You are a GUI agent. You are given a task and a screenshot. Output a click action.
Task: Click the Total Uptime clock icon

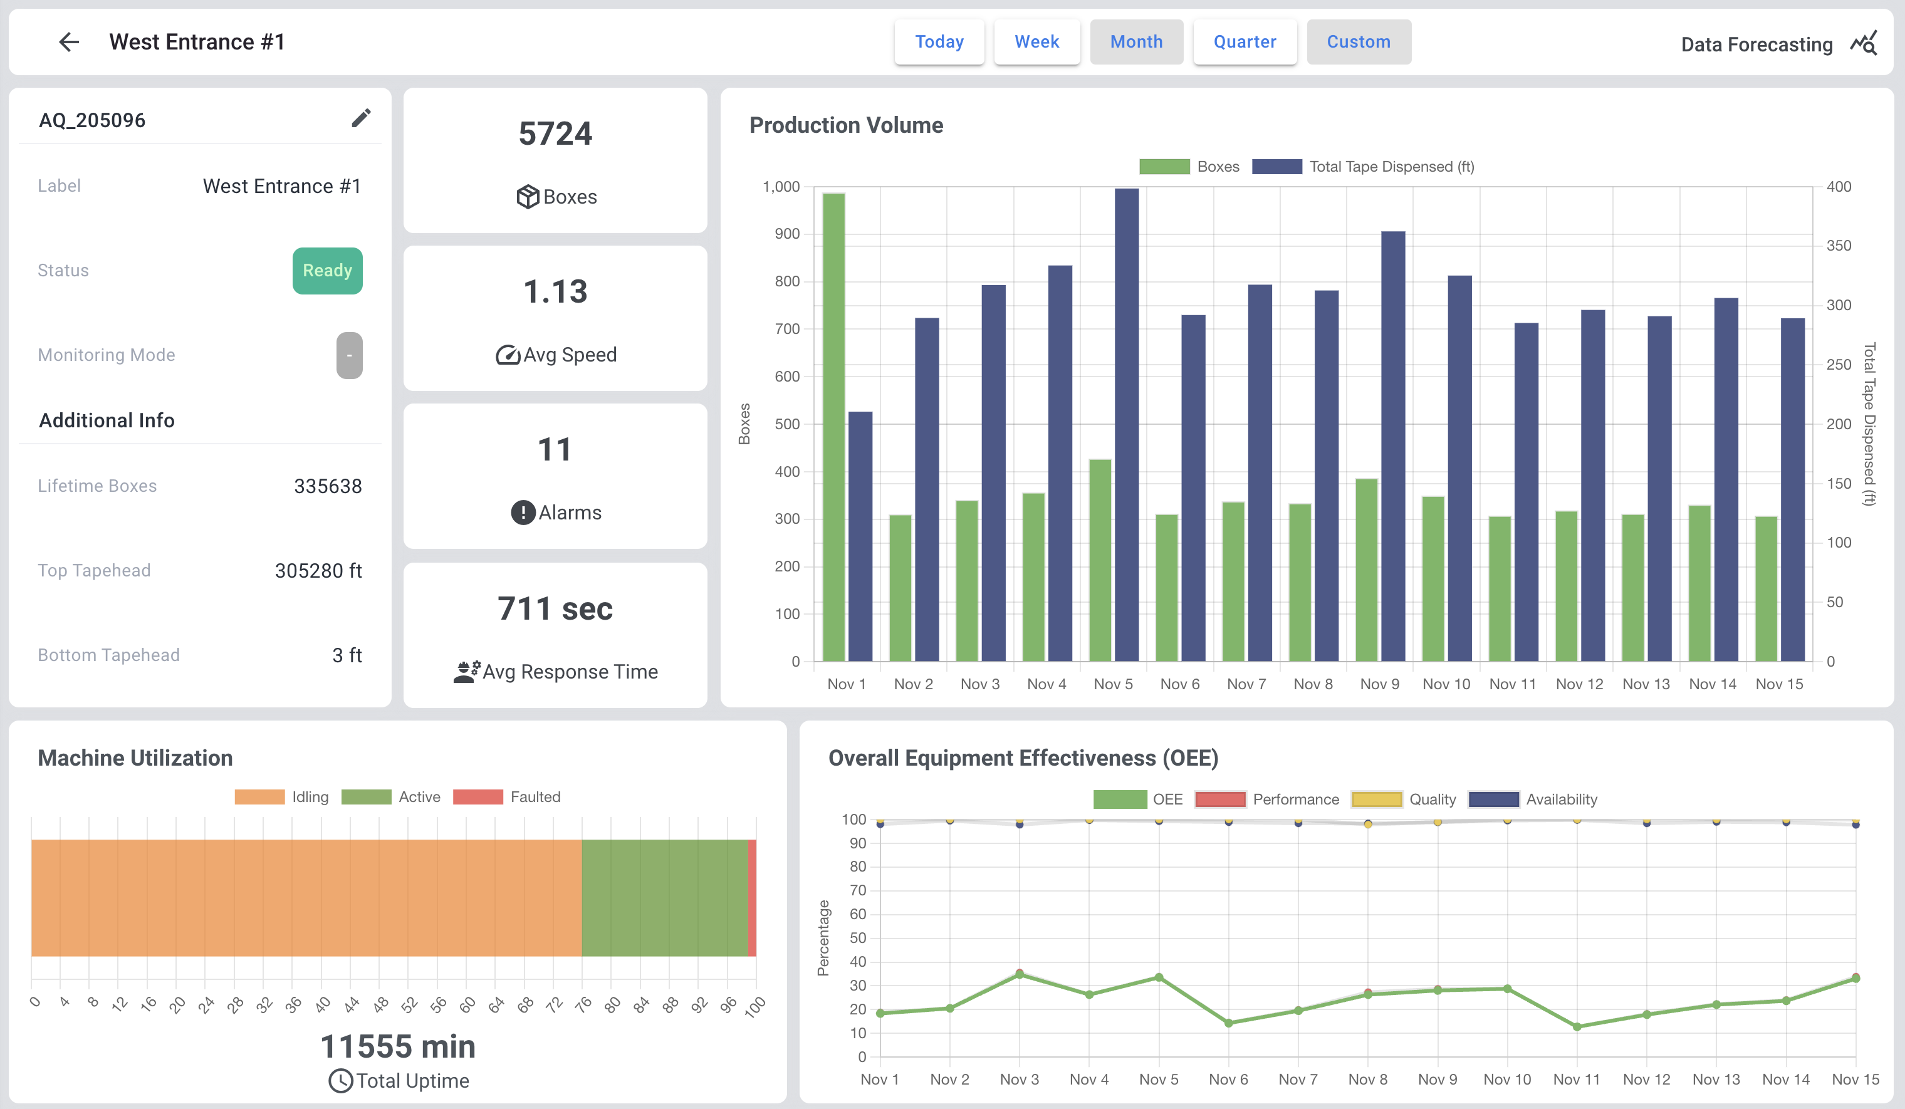pyautogui.click(x=340, y=1080)
